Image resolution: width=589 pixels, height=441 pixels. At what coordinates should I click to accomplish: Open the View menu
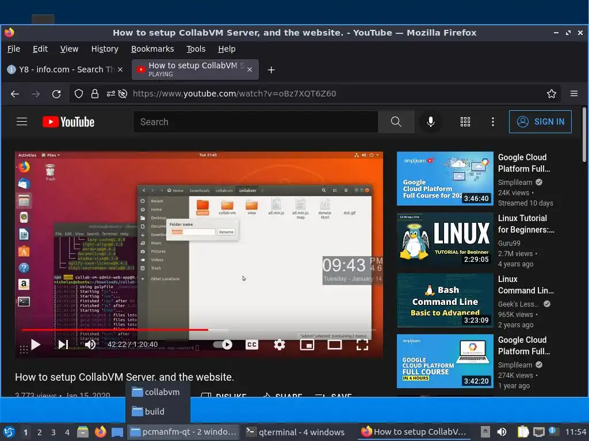[69, 49]
